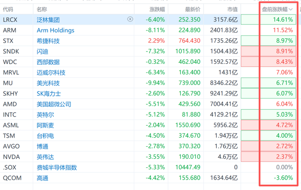Open the 泛林集团 stock link
The image size is (301, 190).
click(x=48, y=20)
